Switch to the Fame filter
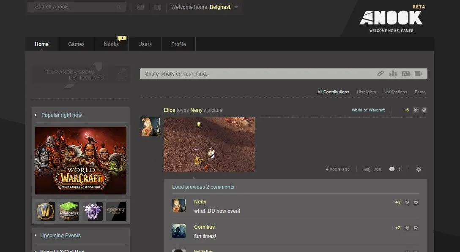The height and width of the screenshot is (252, 460). [x=420, y=92]
